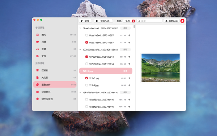The image size is (217, 136).
Task: Open the 文档 documents category icon
Action: pos(37,56)
